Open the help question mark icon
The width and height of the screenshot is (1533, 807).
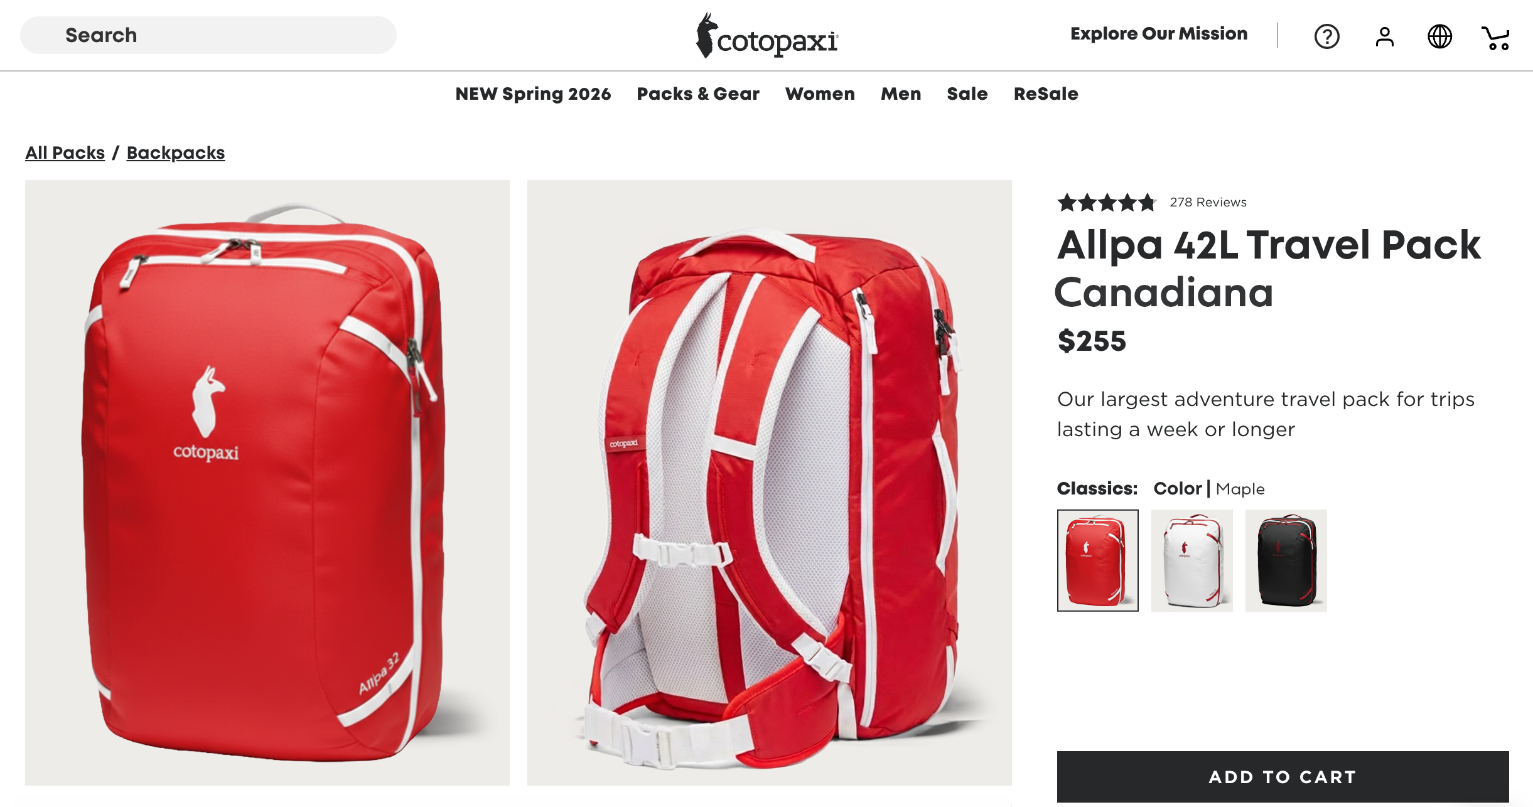click(x=1326, y=36)
